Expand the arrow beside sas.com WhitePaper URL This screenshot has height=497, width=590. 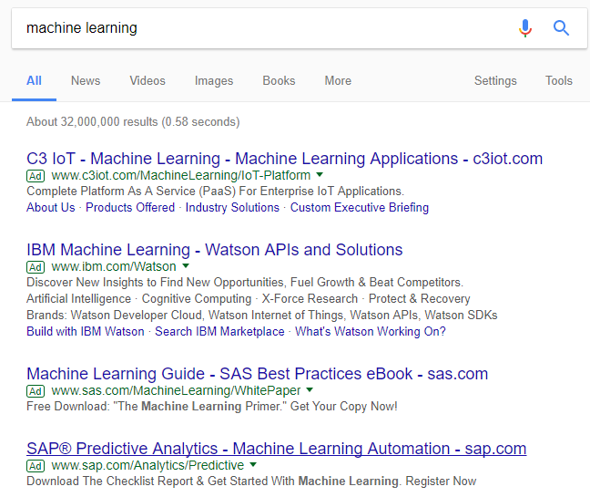[x=310, y=389]
